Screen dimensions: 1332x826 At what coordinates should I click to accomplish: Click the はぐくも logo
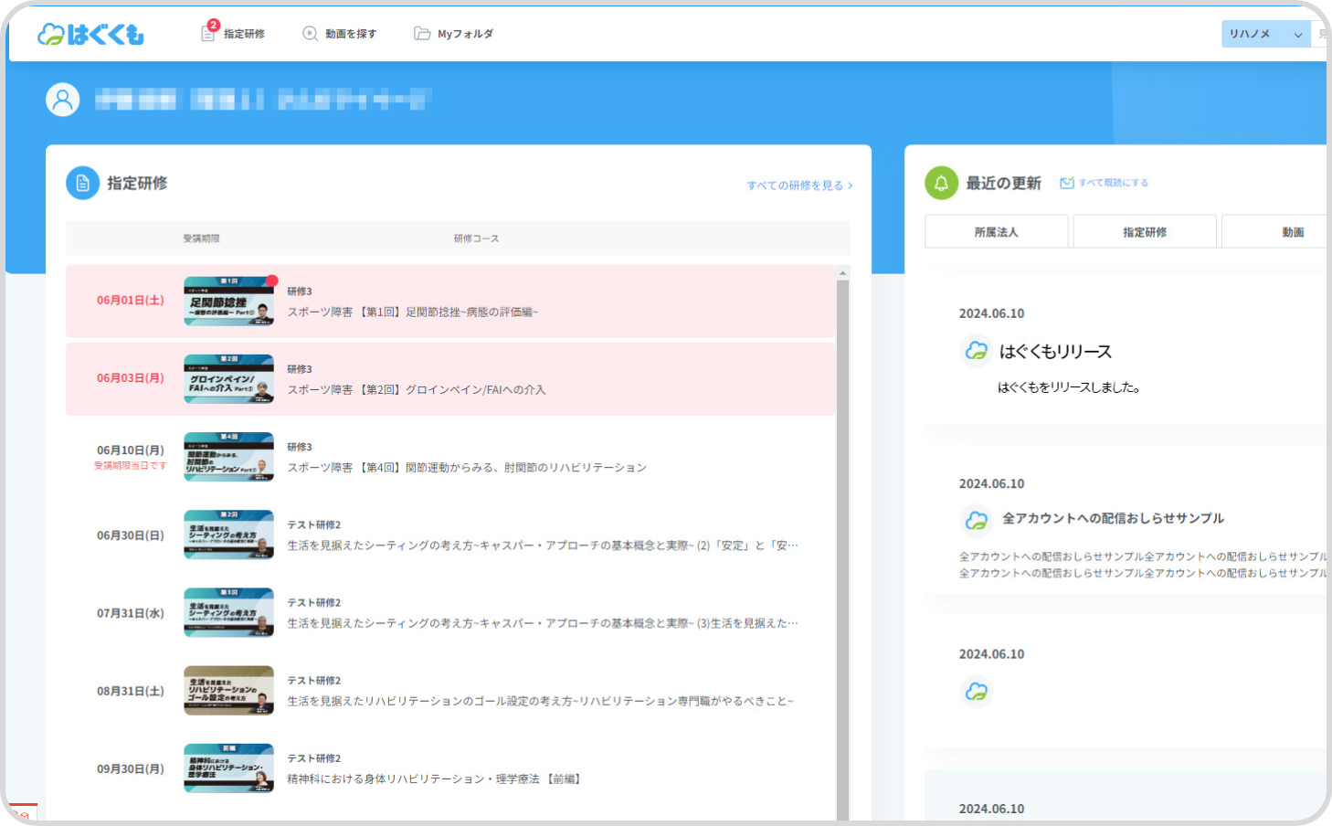click(90, 34)
